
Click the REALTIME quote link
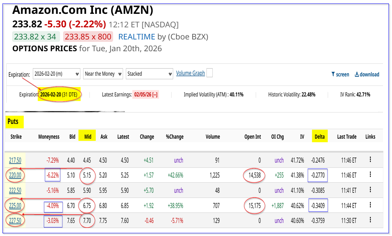tap(137, 37)
